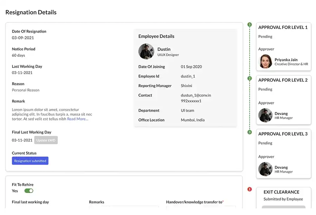Click the Pending status under Level 3

pos(265,143)
